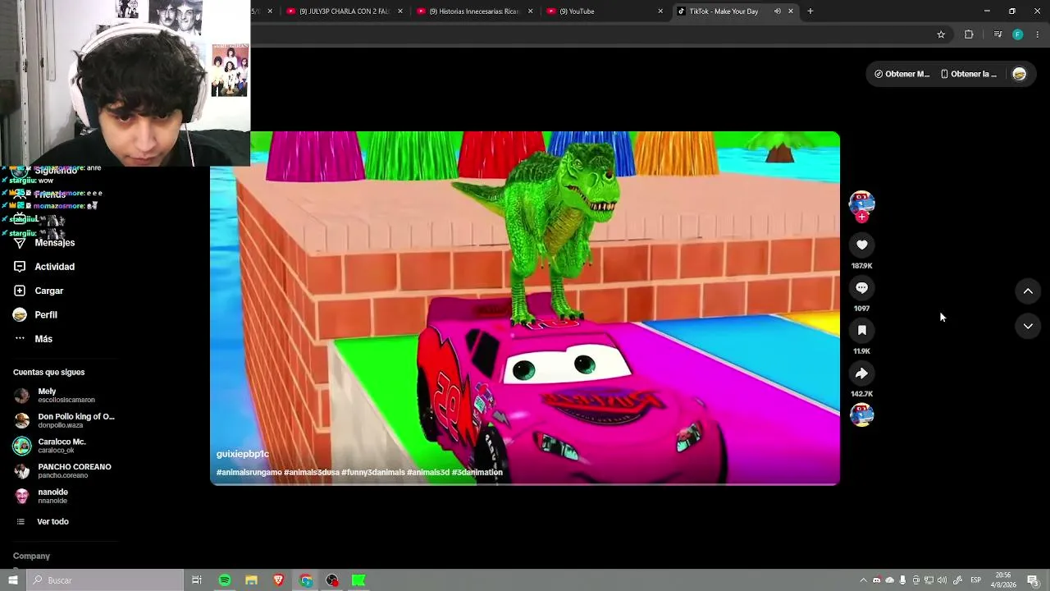Open the volume icon in system tray
Screen dimensions: 1050x591
pos(942,580)
